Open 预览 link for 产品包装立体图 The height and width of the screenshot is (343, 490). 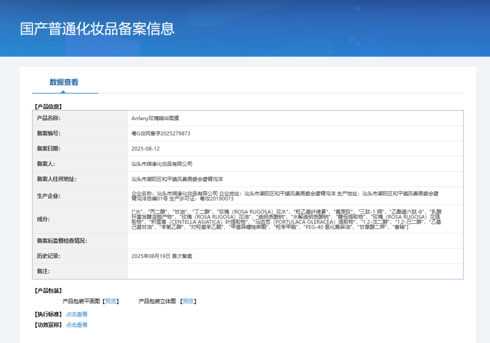pyautogui.click(x=188, y=301)
